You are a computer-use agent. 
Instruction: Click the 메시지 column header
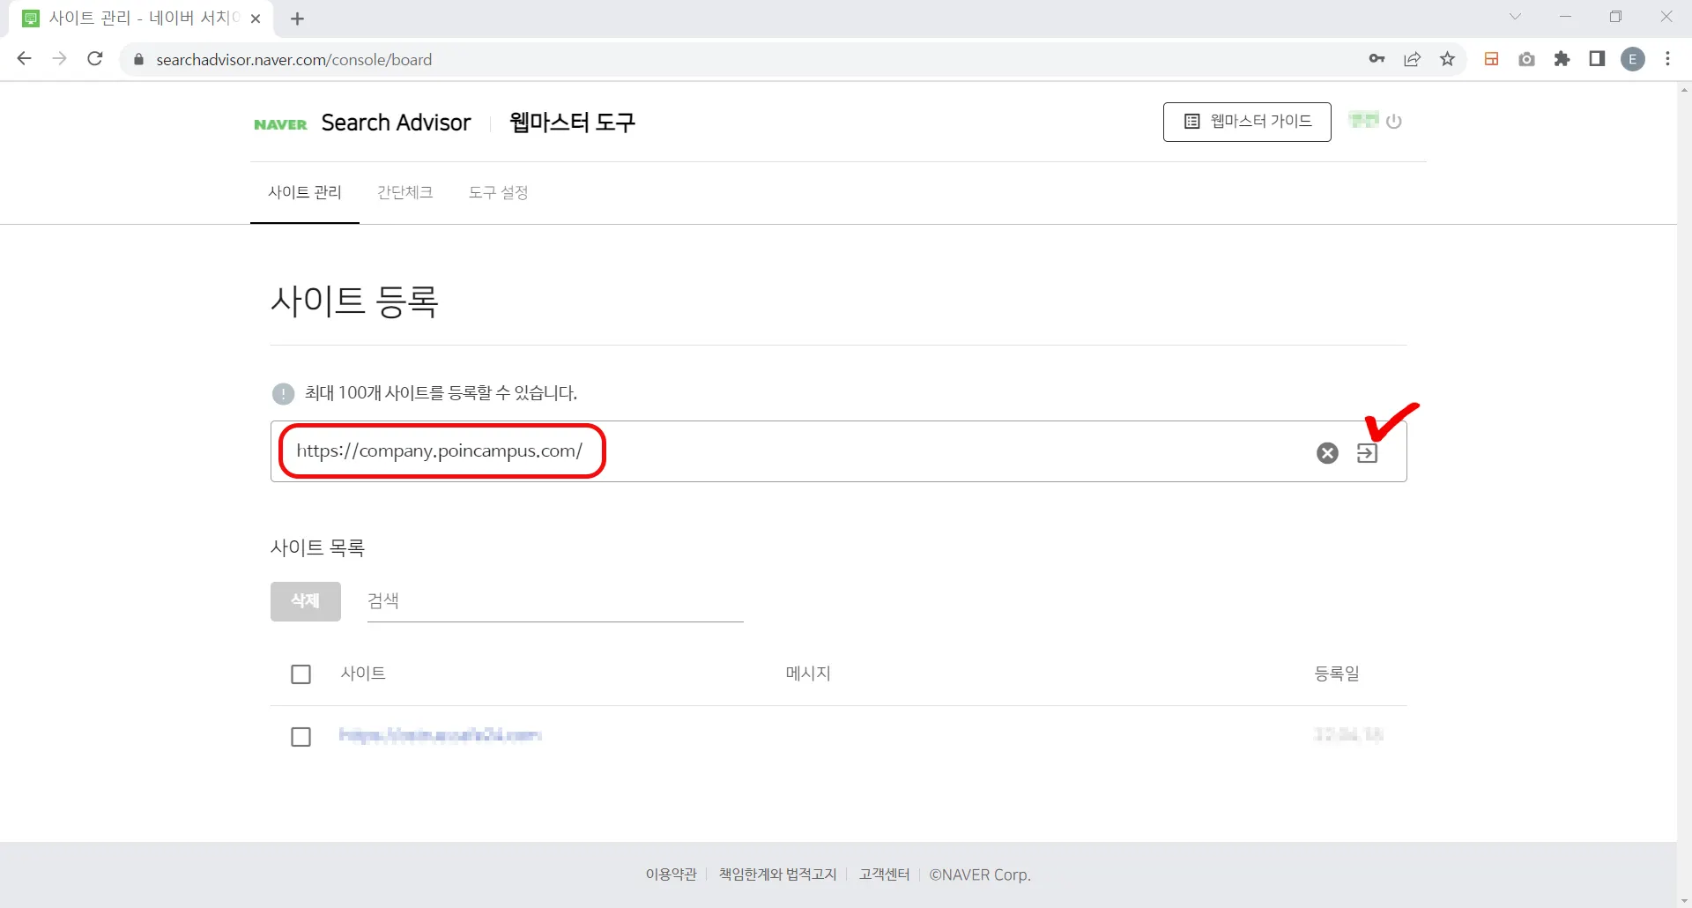coord(808,674)
